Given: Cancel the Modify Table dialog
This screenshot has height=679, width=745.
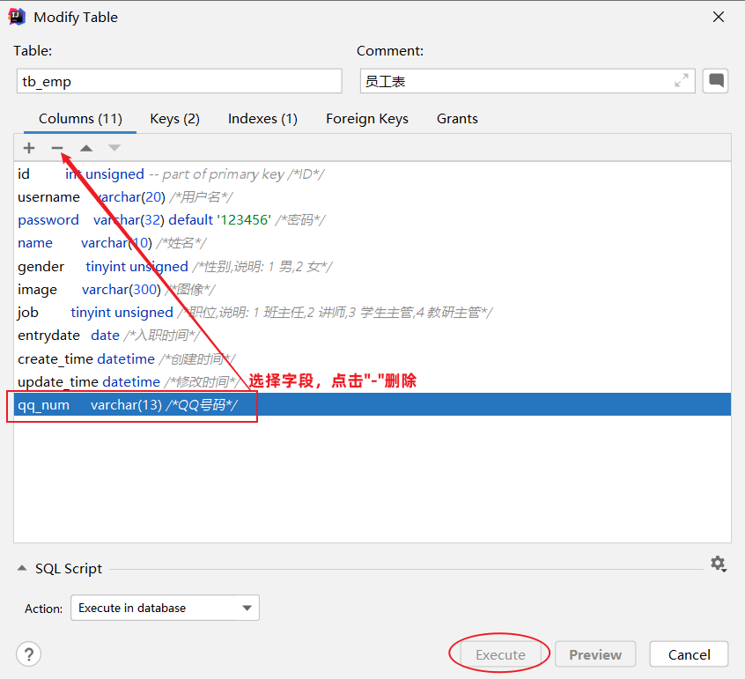Looking at the screenshot, I should [689, 654].
